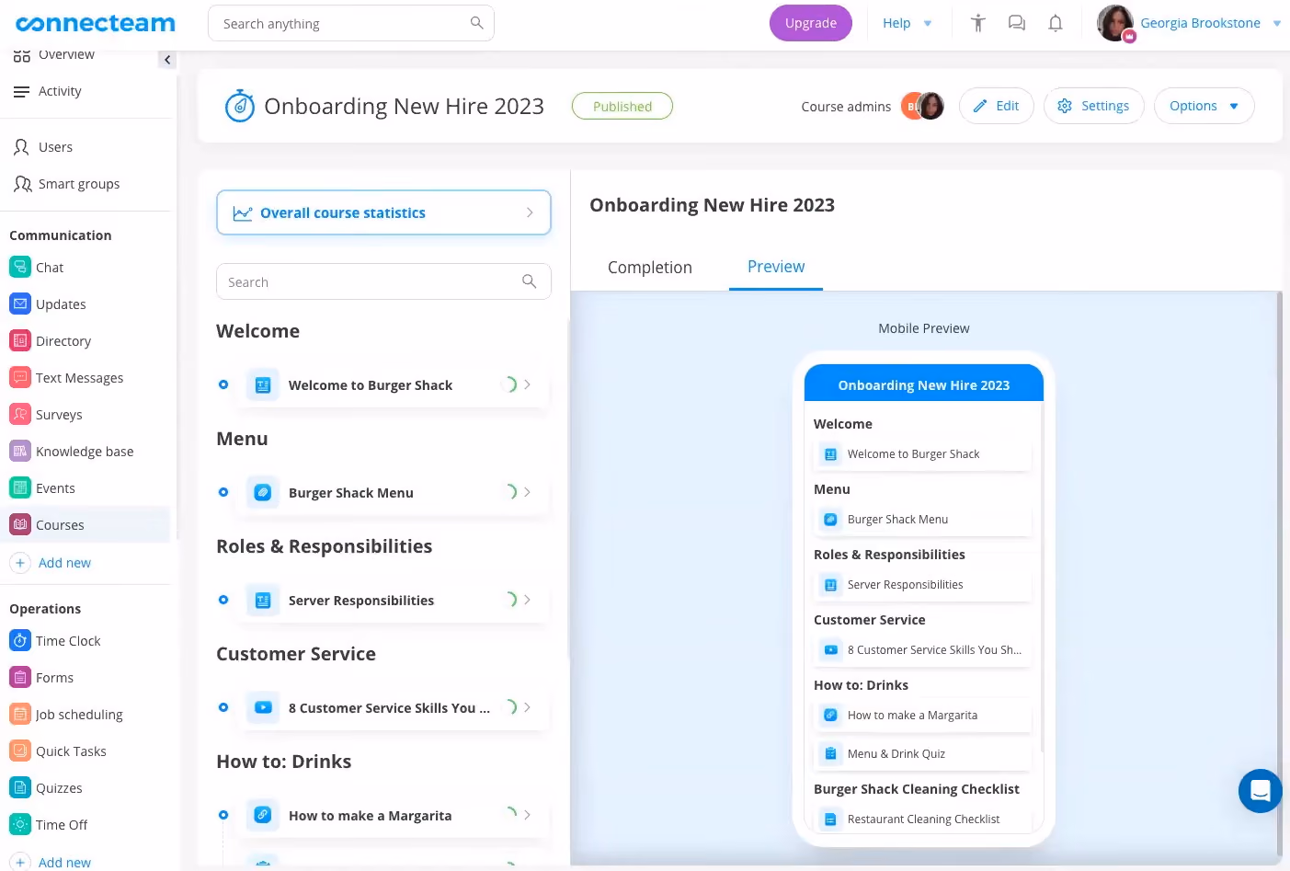The width and height of the screenshot is (1290, 871).
Task: Select Menu & Drink Quiz in mobile preview
Action: 923,754
